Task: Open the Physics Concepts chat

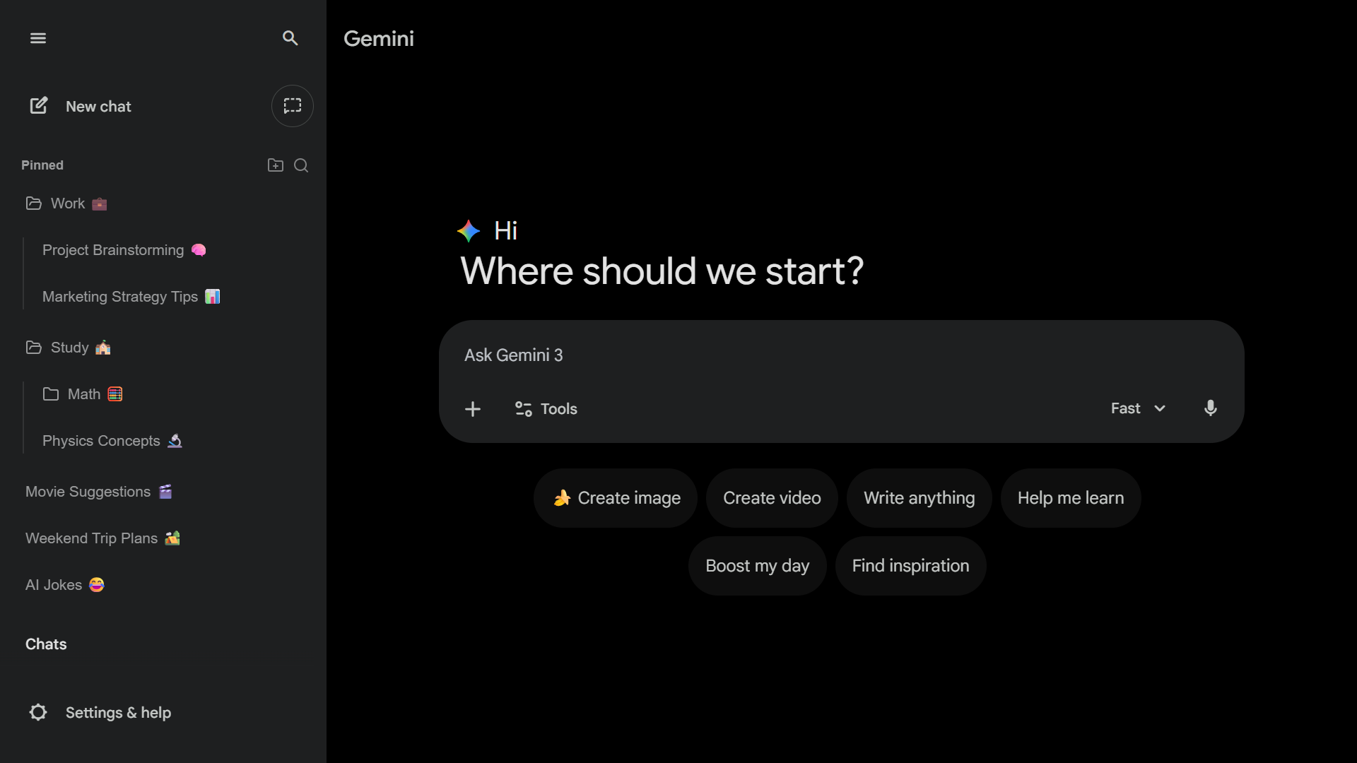Action: pyautogui.click(x=112, y=441)
